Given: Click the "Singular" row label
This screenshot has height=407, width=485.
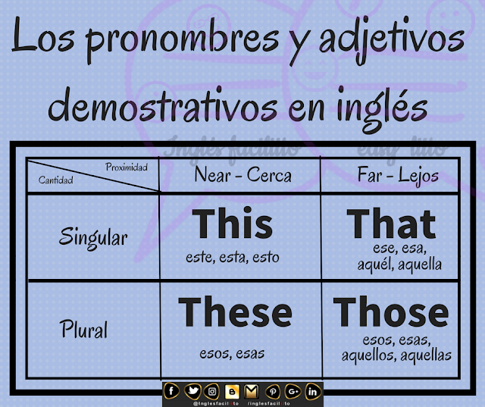Looking at the screenshot, I should (93, 238).
